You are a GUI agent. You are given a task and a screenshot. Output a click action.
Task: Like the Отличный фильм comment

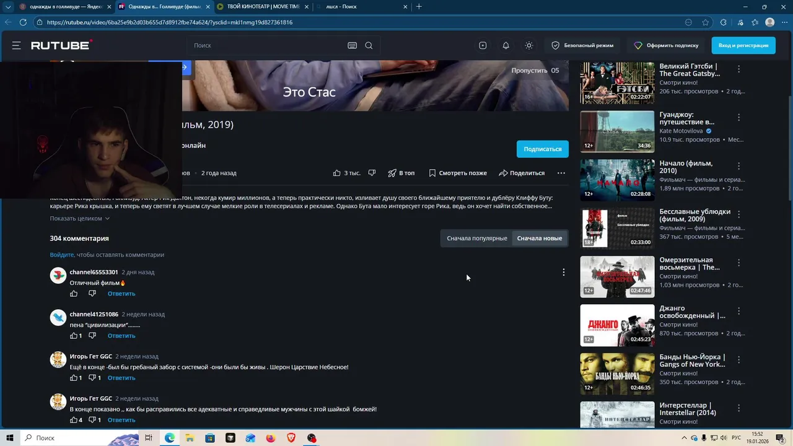pos(74,294)
